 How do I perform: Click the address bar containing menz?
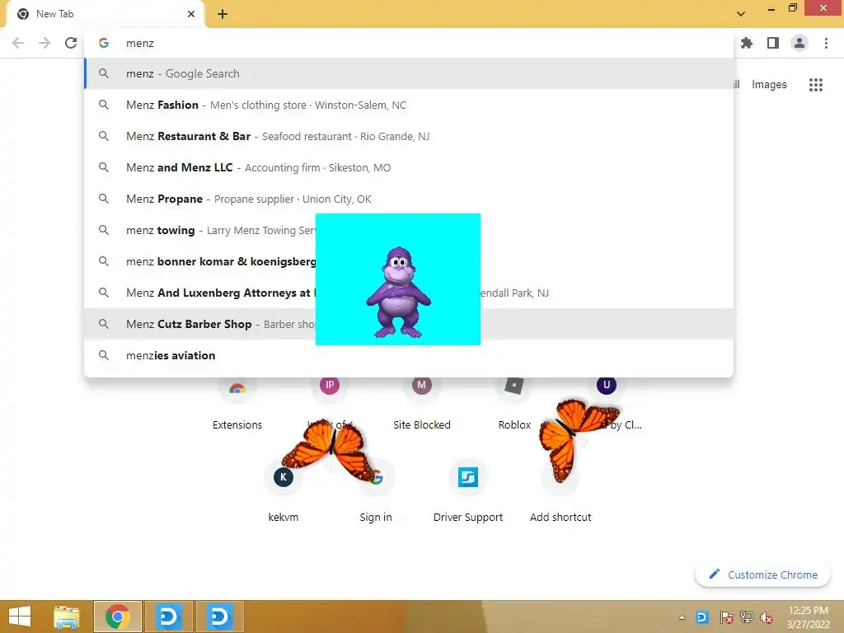click(x=409, y=43)
